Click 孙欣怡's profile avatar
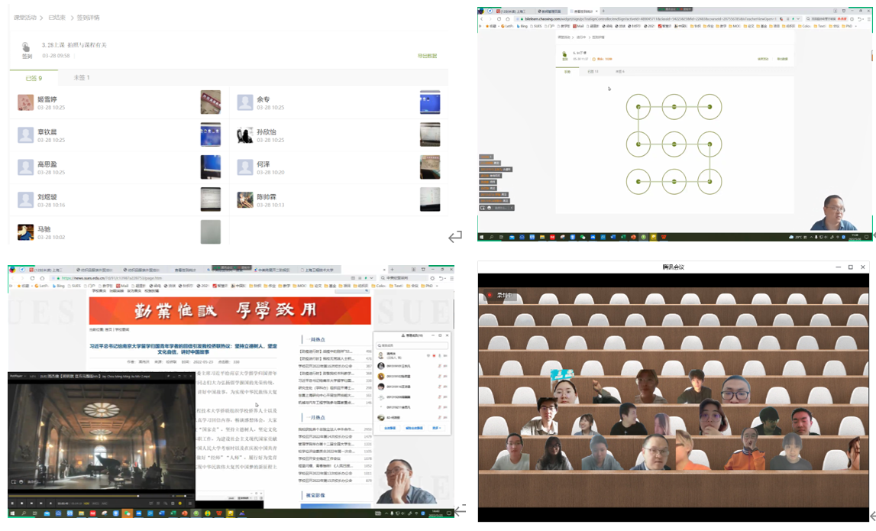The height and width of the screenshot is (531, 876). click(244, 135)
